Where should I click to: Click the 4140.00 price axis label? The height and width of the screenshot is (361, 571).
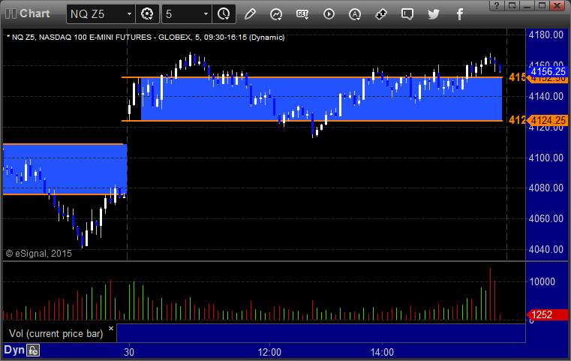pos(546,97)
